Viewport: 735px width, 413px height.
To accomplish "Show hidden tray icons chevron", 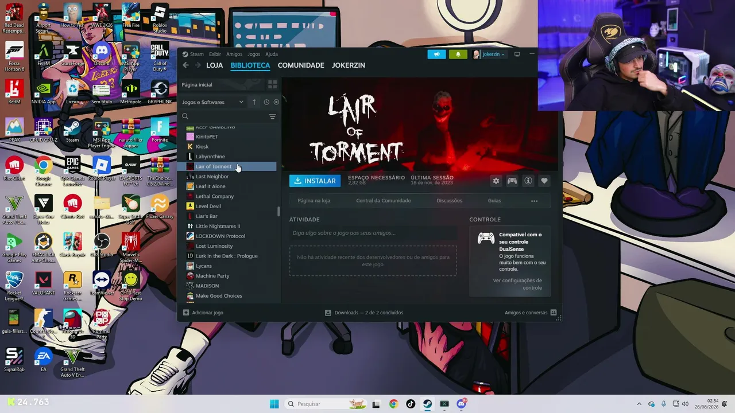I will click(x=639, y=404).
